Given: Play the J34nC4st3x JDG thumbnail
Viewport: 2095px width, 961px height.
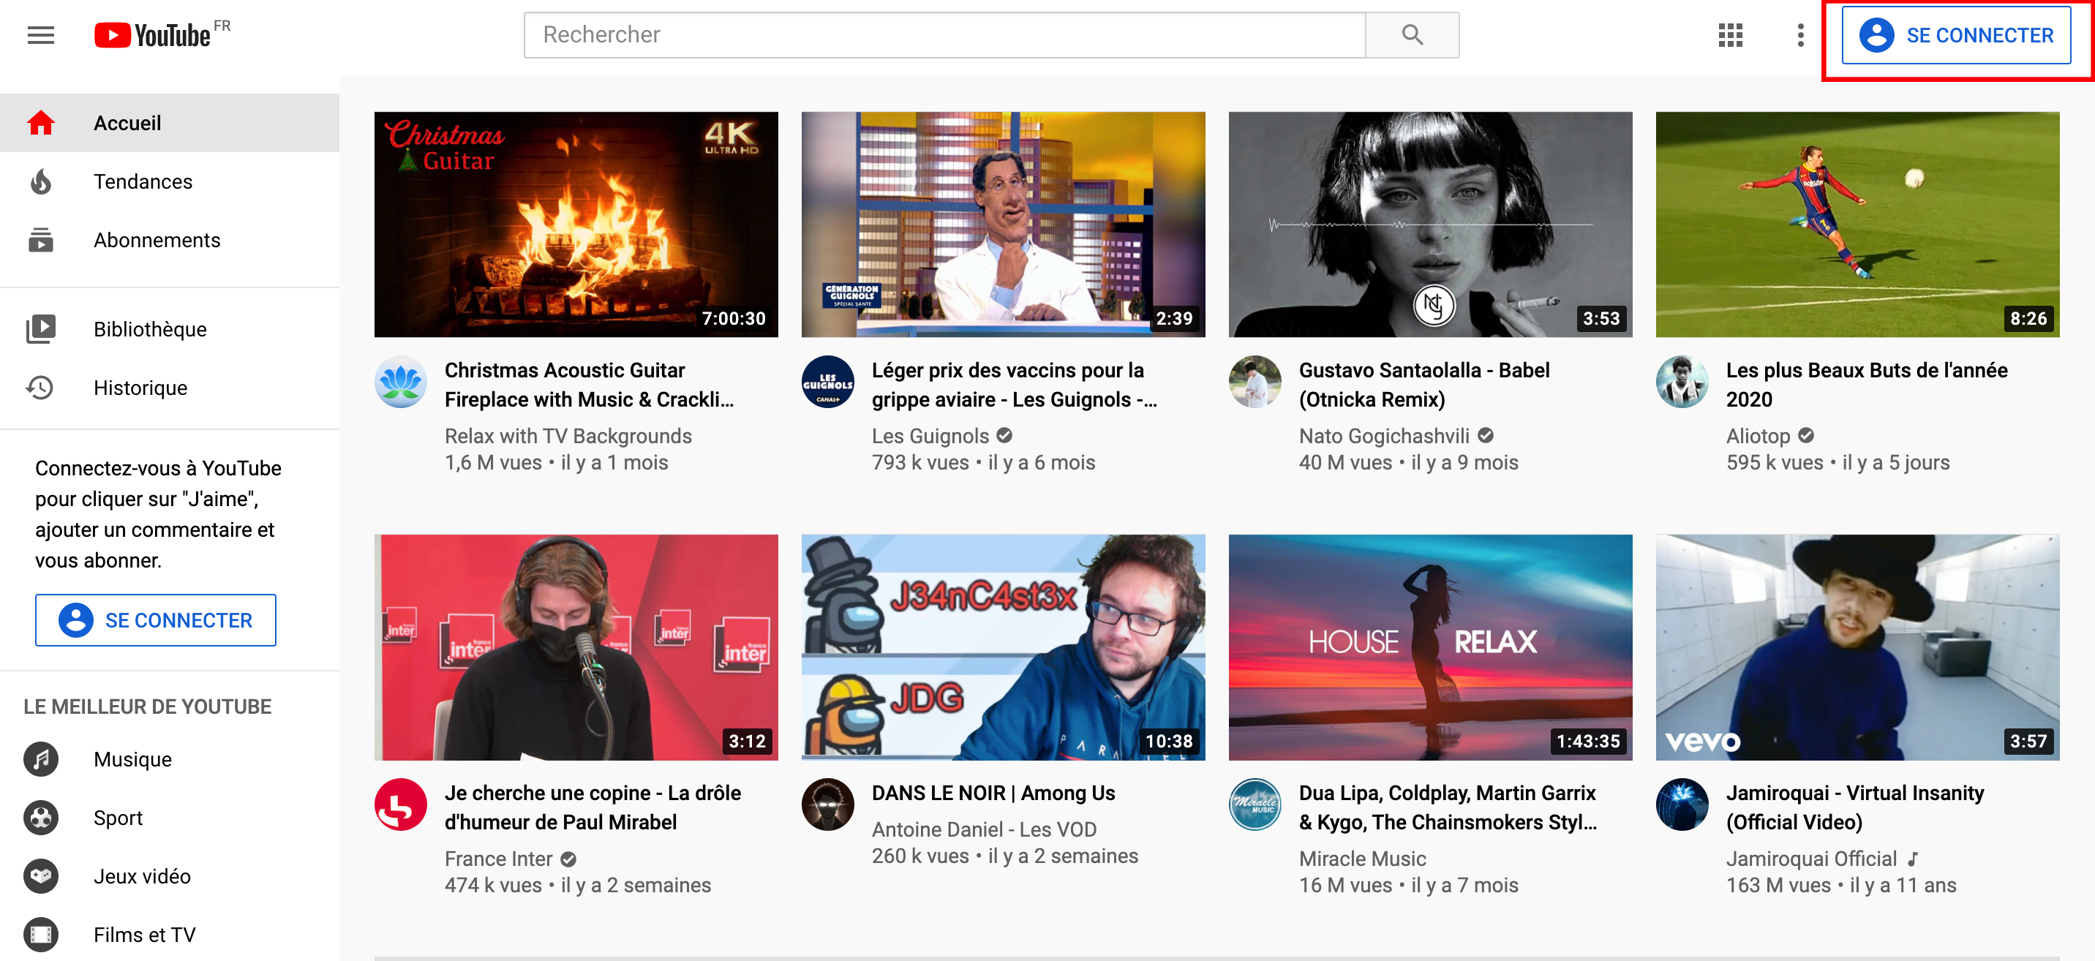Looking at the screenshot, I should [x=1003, y=647].
